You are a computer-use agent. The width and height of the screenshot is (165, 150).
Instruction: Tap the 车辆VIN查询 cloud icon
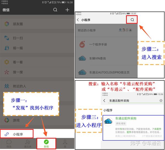[x=82, y=58]
